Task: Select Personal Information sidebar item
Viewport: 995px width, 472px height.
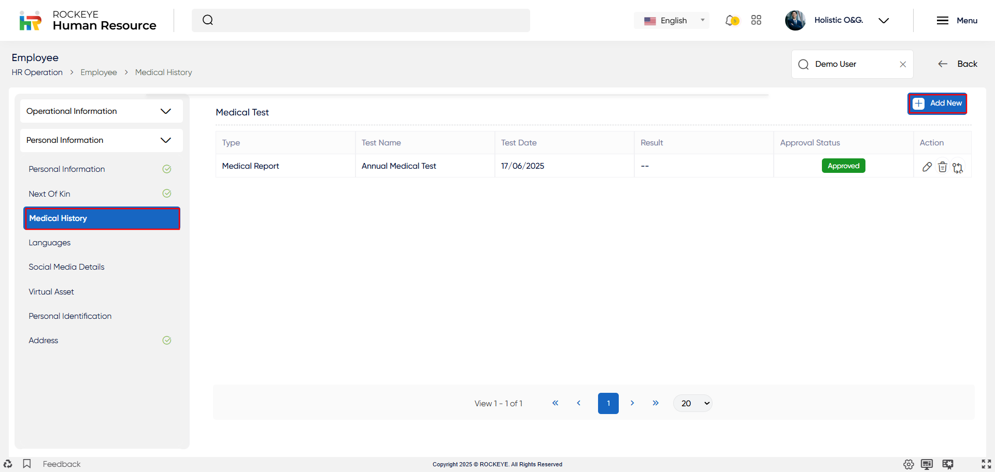Action: pyautogui.click(x=67, y=169)
